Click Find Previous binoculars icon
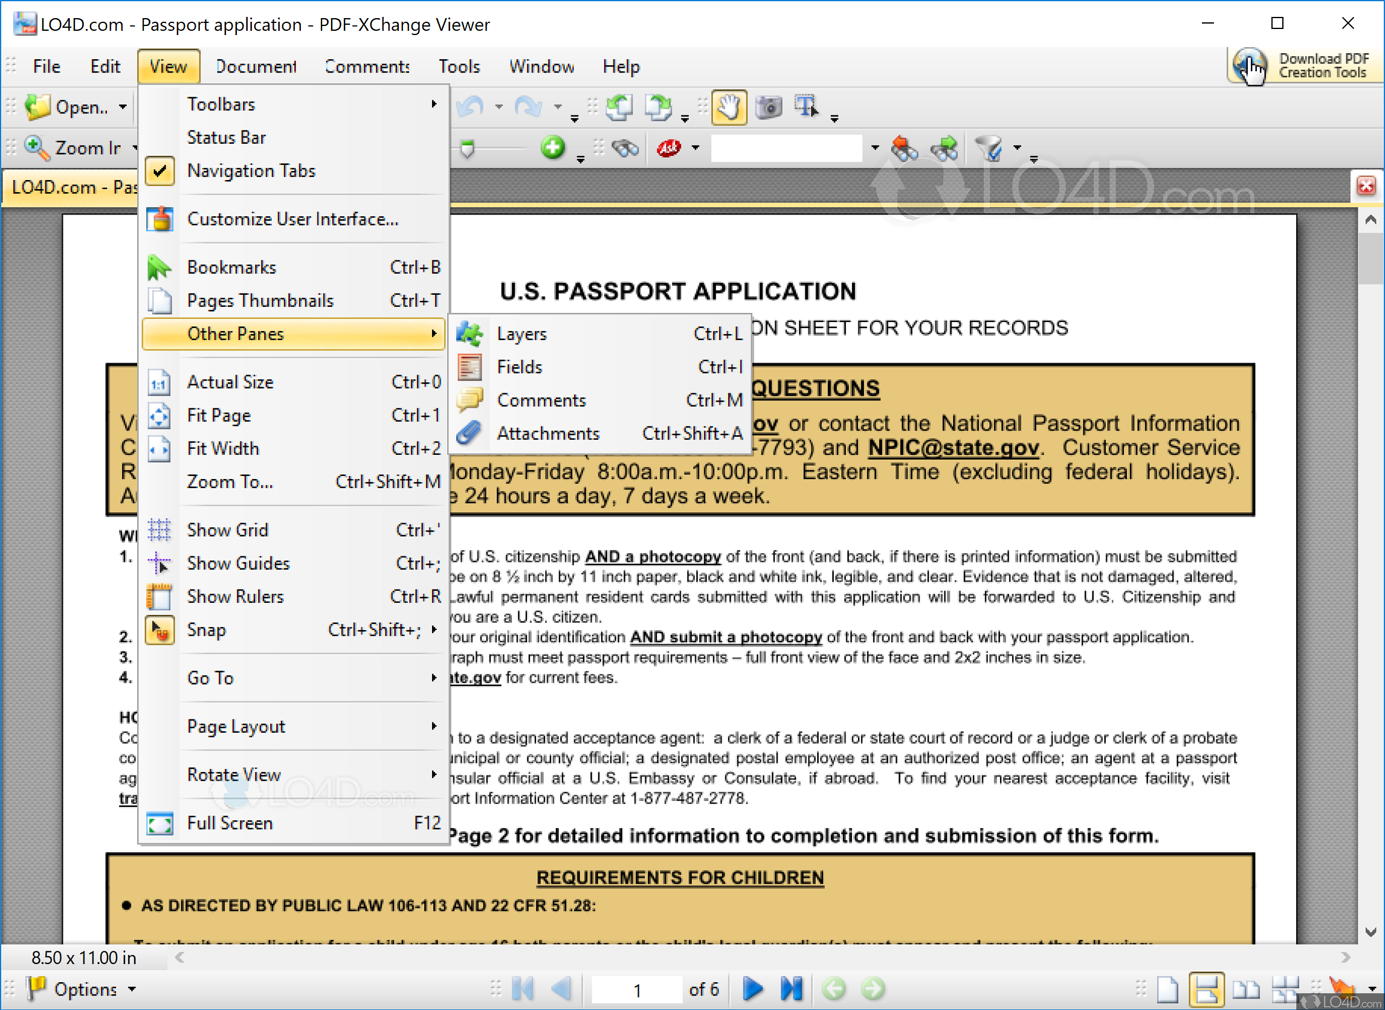Screen dimensions: 1385x1010 pos(905,148)
